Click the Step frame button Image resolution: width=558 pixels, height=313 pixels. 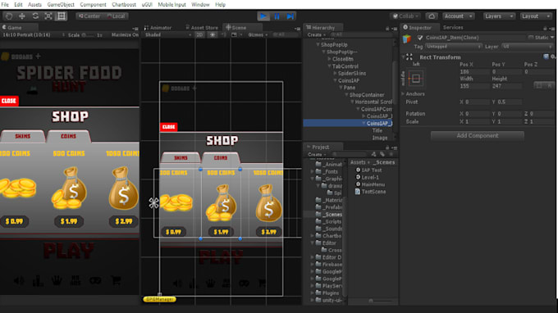click(x=290, y=16)
